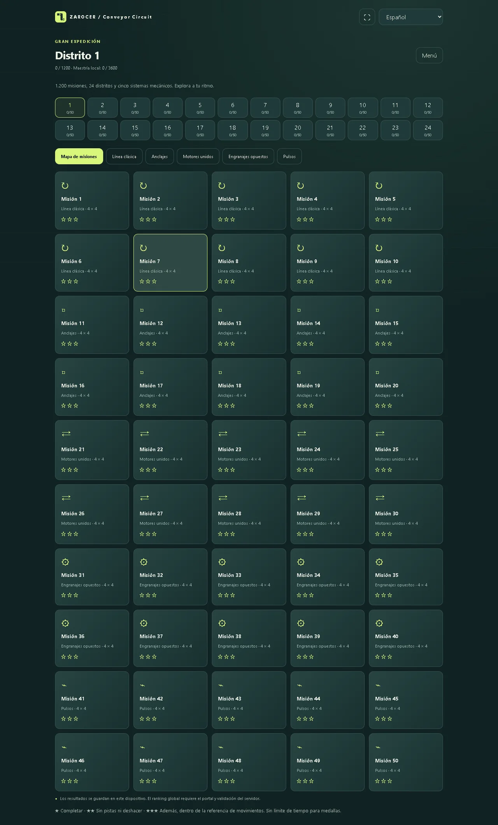Open the Pulsos filter tab
Screen dimensions: 498x825
(x=289, y=156)
